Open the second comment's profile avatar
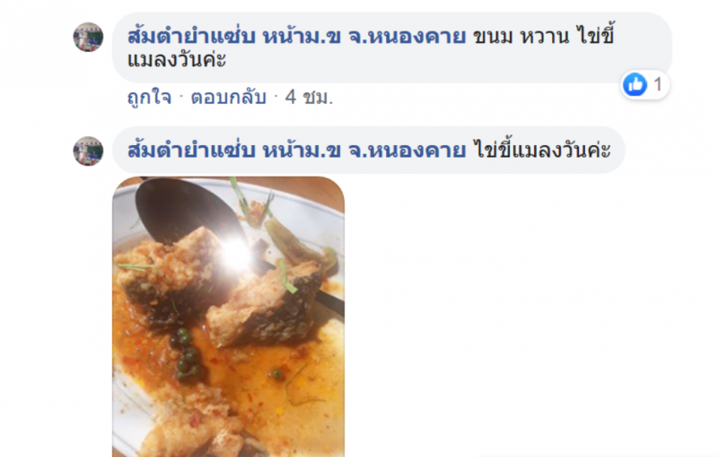Image resolution: width=718 pixels, height=457 pixels. point(88,151)
